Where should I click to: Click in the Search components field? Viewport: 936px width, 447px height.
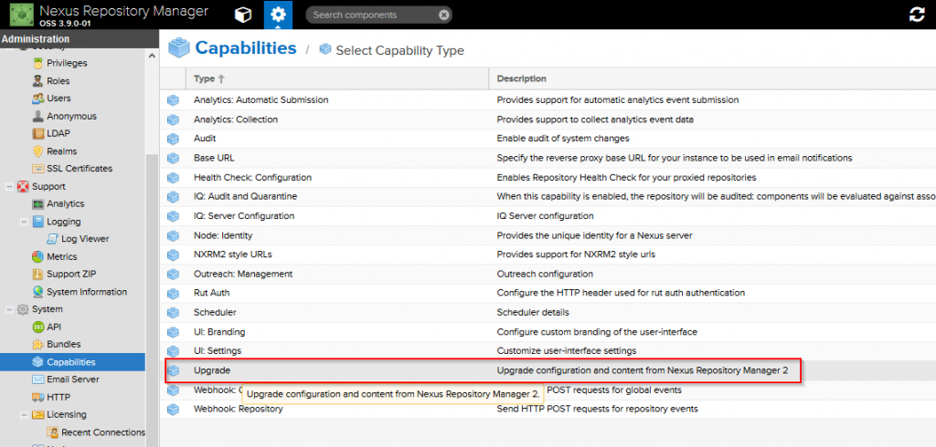[x=370, y=15]
